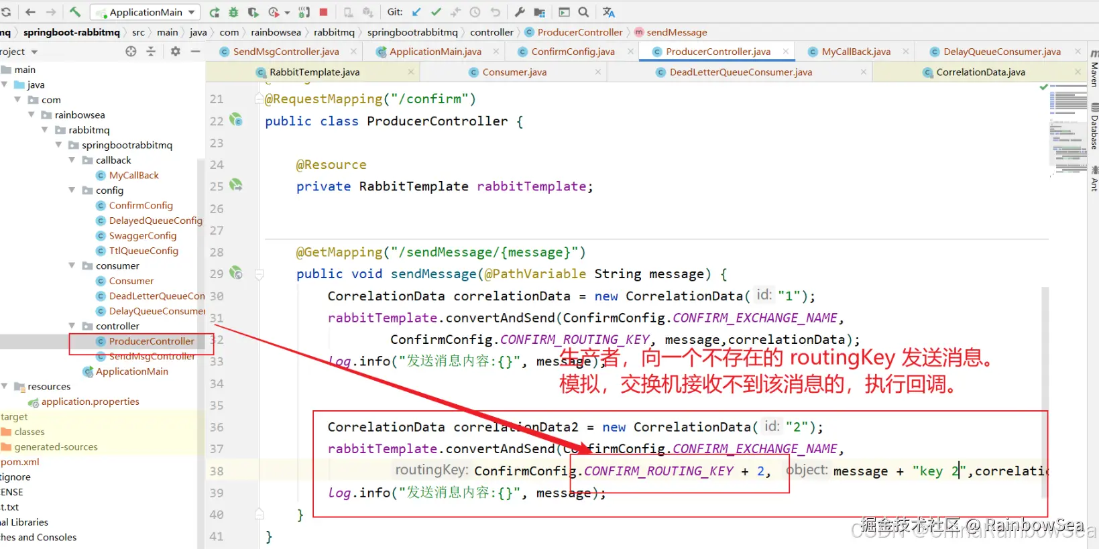
Task: Click the Forward navigation arrow
Action: (51, 12)
